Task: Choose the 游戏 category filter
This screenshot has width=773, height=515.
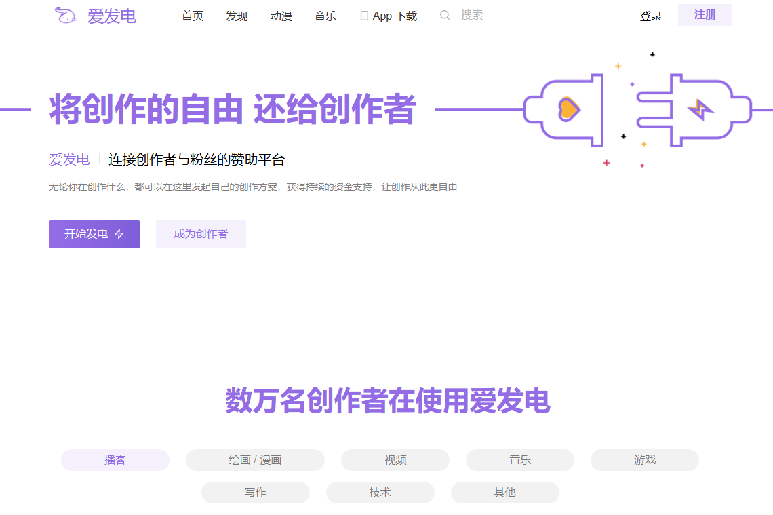Action: click(645, 460)
